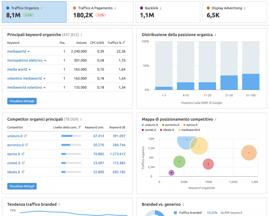
Task: Open eprice.it external link icon
Action: point(23,154)
